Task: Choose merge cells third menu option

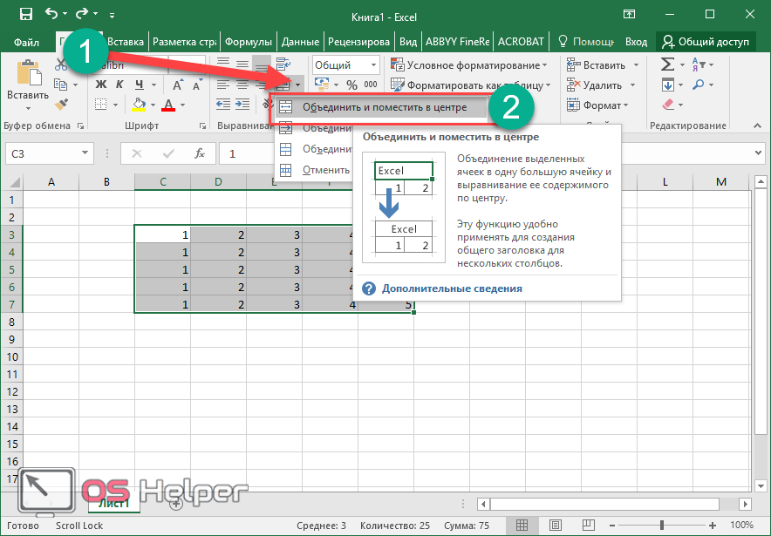Action: click(x=314, y=149)
